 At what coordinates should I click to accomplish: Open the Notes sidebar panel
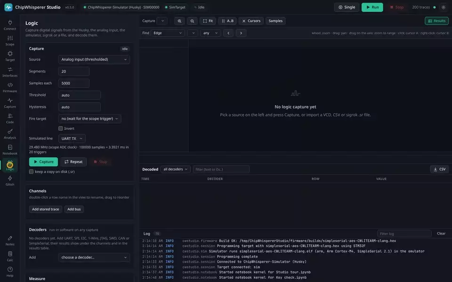[x=10, y=241]
